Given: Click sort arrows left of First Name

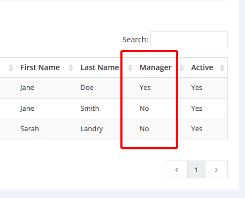Looking at the screenshot, I should (11, 67).
